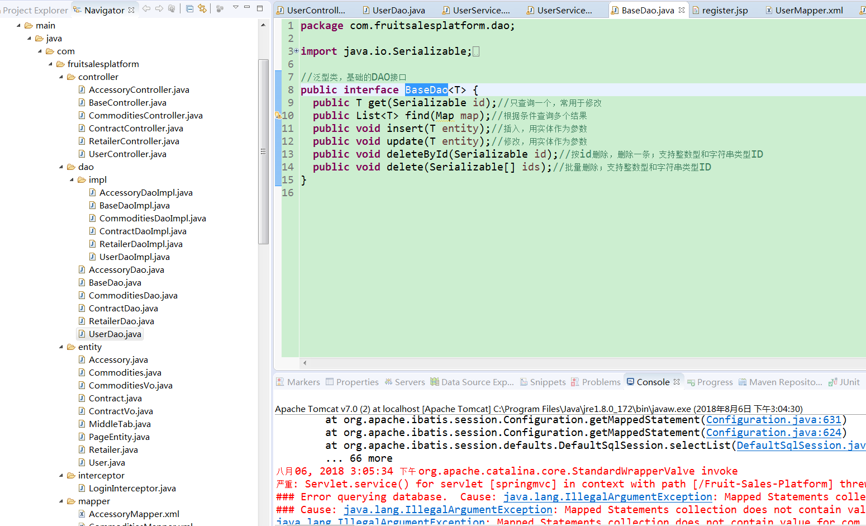
Task: Open Configuration.java:631 stack trace link
Action: (x=774, y=420)
